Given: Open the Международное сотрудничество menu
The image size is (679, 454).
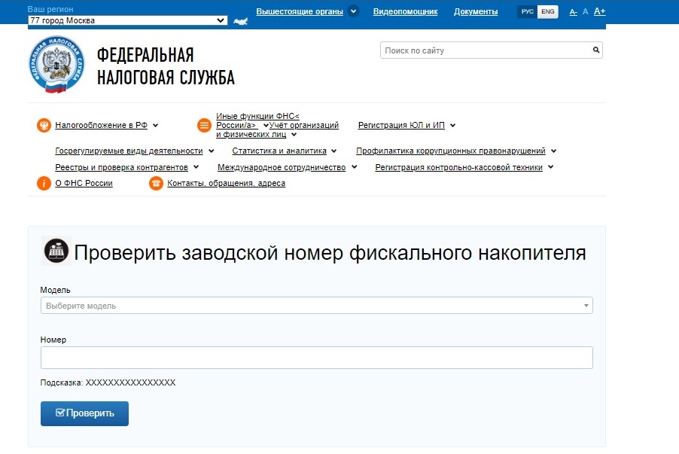Looking at the screenshot, I should click(282, 167).
